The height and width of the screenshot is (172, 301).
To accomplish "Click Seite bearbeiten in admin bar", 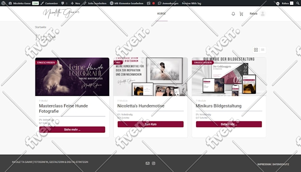I will click(95, 3).
